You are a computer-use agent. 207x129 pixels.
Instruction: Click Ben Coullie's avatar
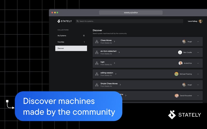[180, 52]
